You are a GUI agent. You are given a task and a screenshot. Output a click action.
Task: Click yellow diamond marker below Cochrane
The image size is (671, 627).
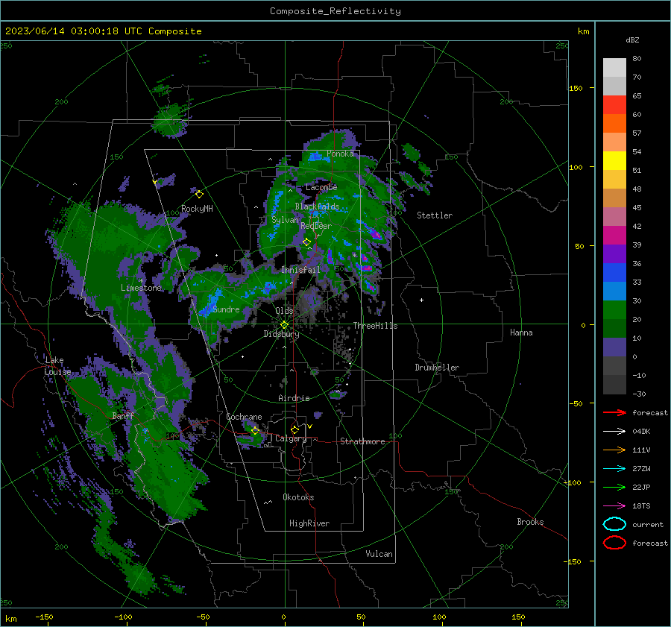[x=255, y=431]
